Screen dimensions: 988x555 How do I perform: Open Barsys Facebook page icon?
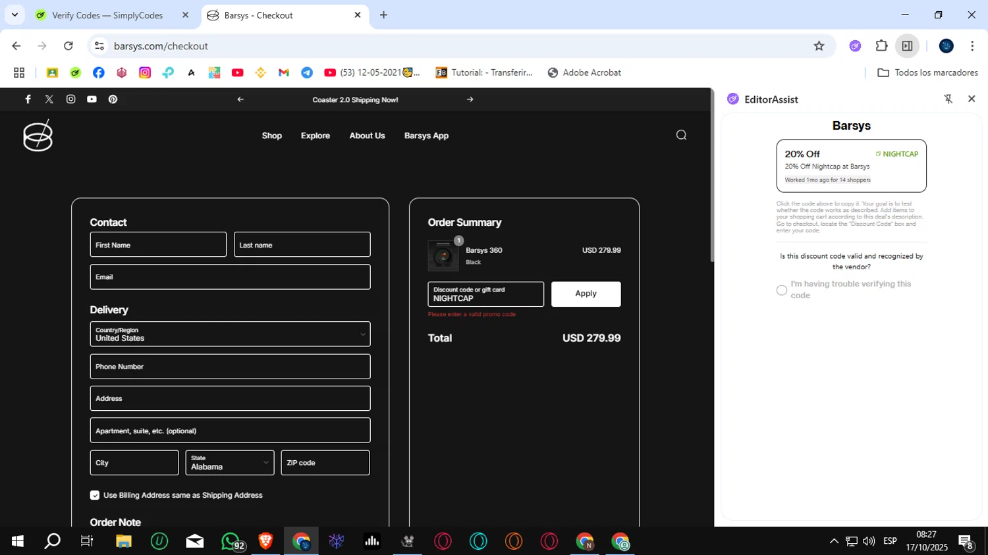(28, 99)
